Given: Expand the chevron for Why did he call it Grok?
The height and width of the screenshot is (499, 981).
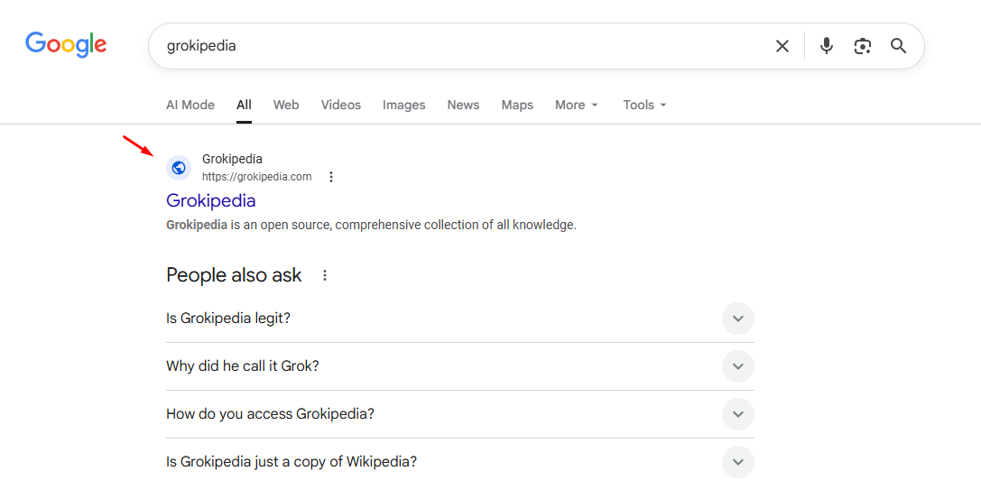Looking at the screenshot, I should point(737,366).
